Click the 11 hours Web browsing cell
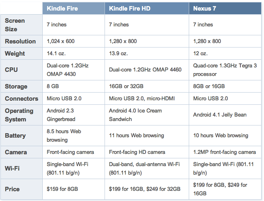Image resolution: width=264 pixels, height=201 pixels. [136, 136]
